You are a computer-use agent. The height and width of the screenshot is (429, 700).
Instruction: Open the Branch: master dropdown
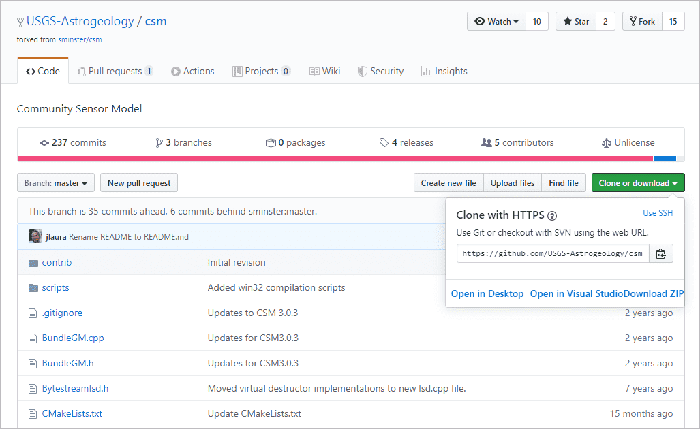(56, 183)
